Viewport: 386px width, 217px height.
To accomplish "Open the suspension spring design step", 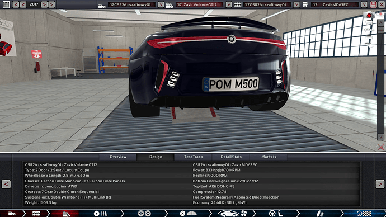I will [320, 213].
